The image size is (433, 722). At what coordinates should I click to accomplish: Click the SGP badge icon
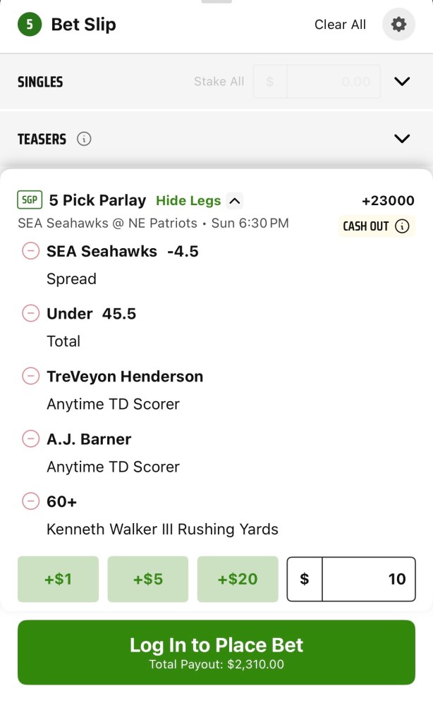(30, 200)
